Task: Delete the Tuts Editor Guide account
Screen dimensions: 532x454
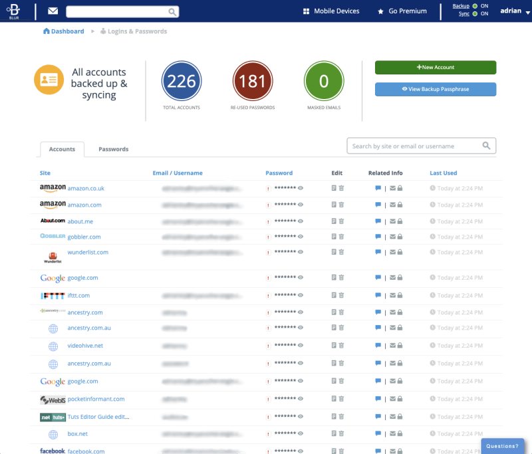Action: [341, 416]
